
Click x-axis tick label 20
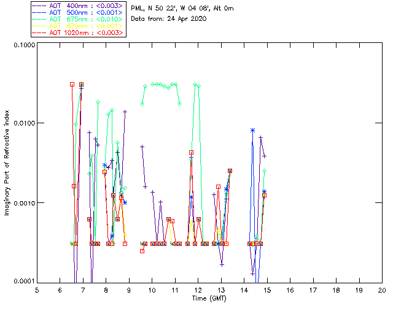pyautogui.click(x=382, y=290)
